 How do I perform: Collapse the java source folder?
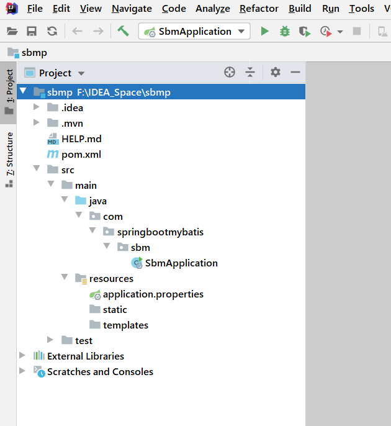click(x=65, y=199)
